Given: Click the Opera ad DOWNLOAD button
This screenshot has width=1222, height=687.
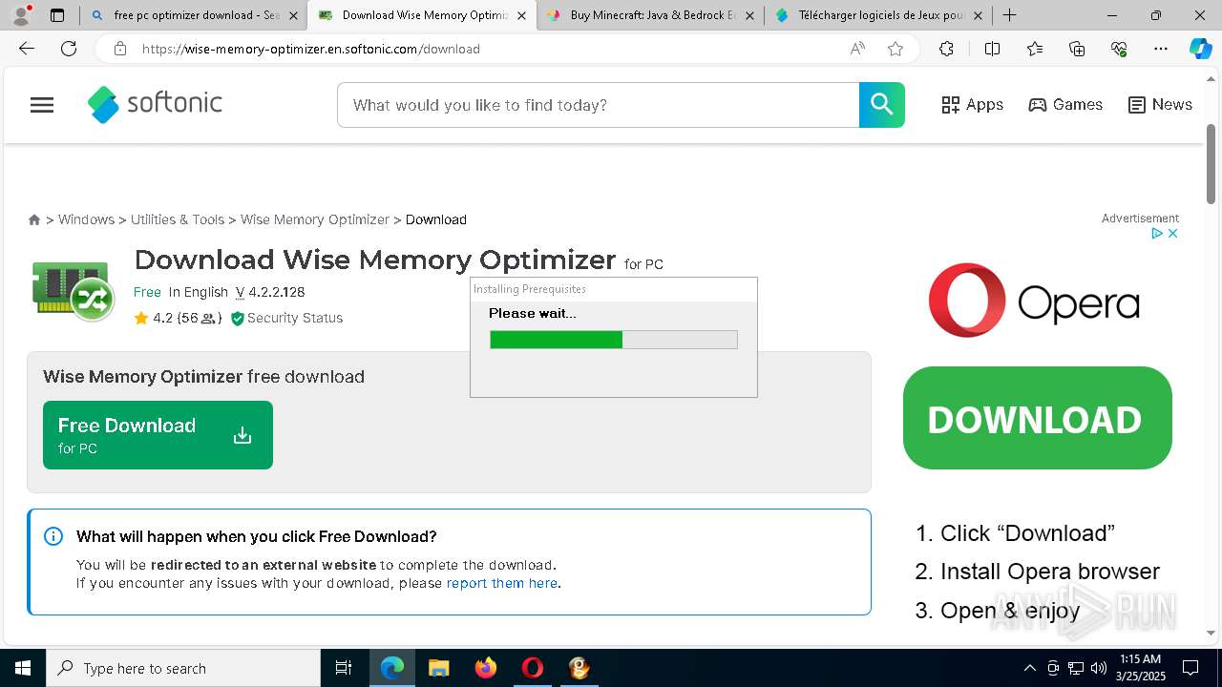Looking at the screenshot, I should click(x=1038, y=418).
